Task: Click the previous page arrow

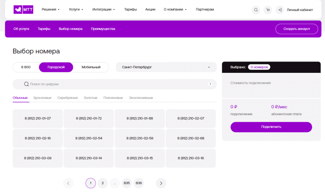Action: (x=68, y=183)
